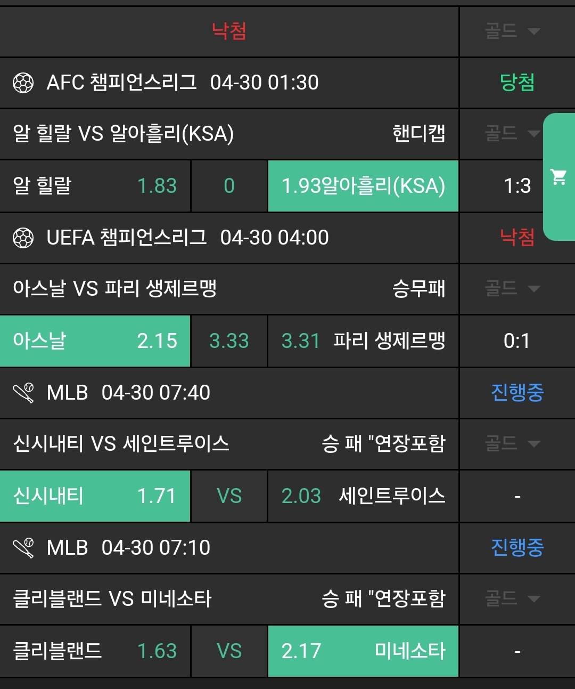This screenshot has height=689, width=575.
Task: Select the draw odds 3.33
Action: pos(229,341)
